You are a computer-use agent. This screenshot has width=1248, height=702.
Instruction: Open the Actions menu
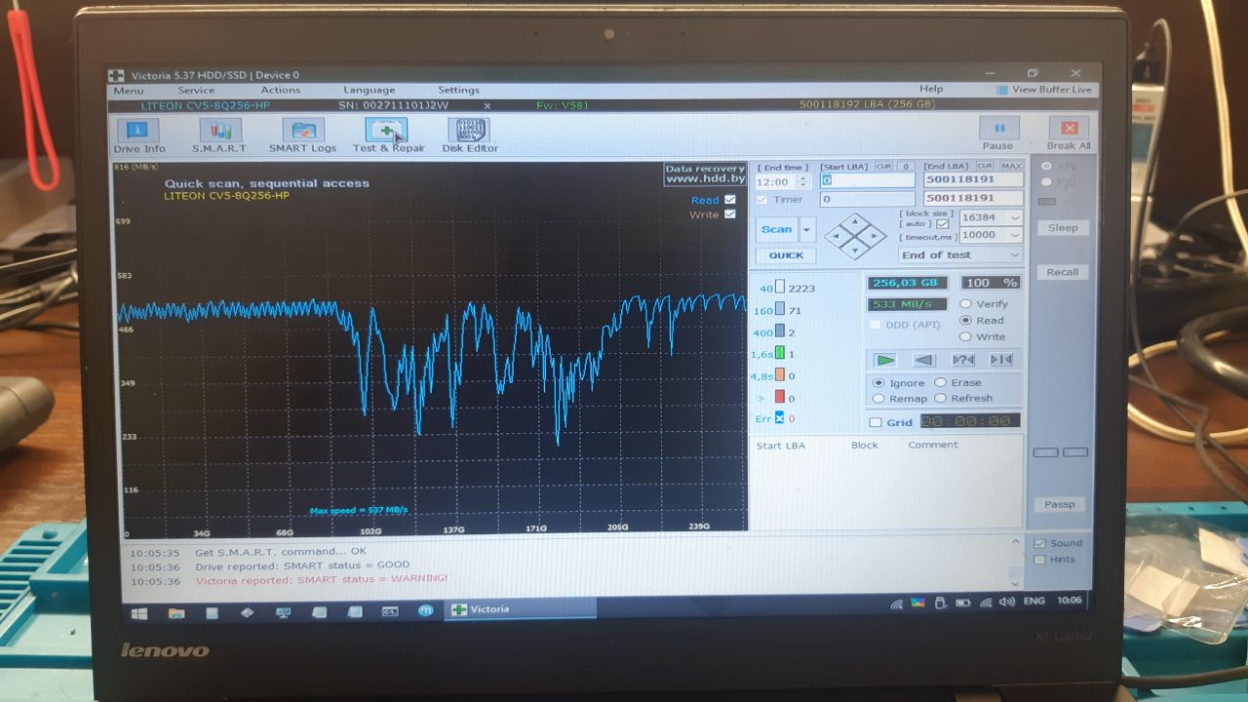point(281,90)
